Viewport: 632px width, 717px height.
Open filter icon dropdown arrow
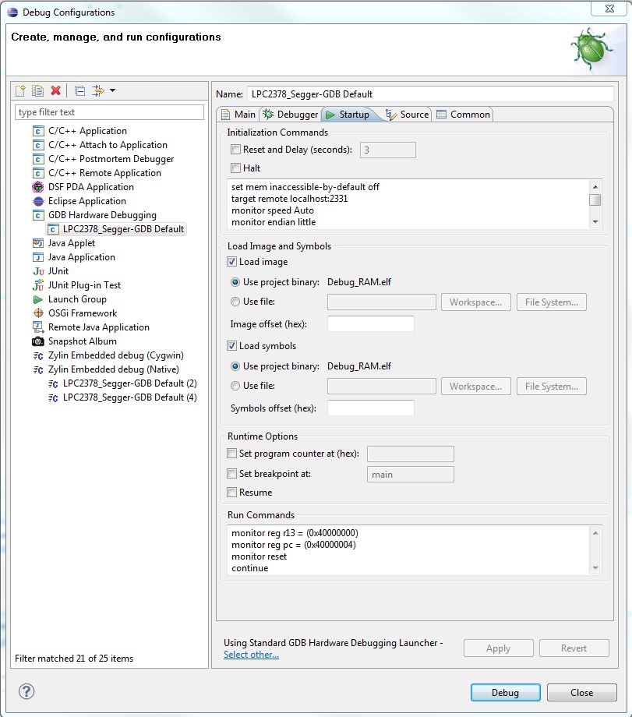pyautogui.click(x=112, y=90)
